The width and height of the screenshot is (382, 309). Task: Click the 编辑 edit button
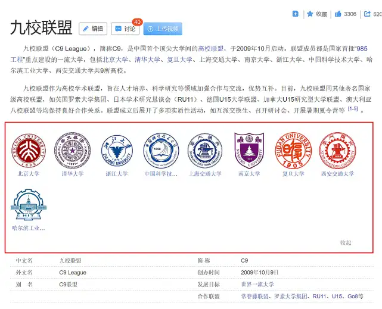(93, 29)
